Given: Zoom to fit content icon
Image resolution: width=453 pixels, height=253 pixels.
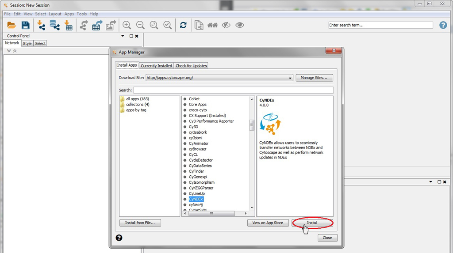Looking at the screenshot, I should point(154,25).
